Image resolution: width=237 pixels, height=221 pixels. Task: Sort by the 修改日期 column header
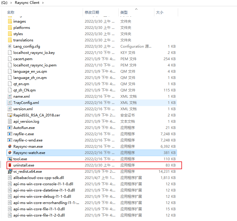pos(92,12)
